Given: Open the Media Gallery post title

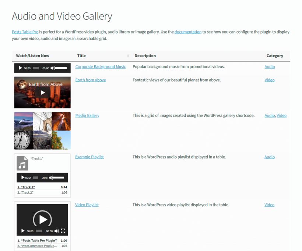Looking at the screenshot, I should pos(87,115).
